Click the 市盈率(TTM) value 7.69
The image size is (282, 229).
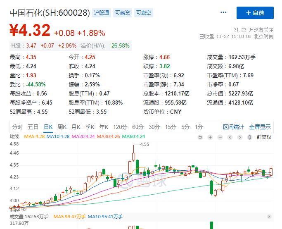click(x=249, y=75)
